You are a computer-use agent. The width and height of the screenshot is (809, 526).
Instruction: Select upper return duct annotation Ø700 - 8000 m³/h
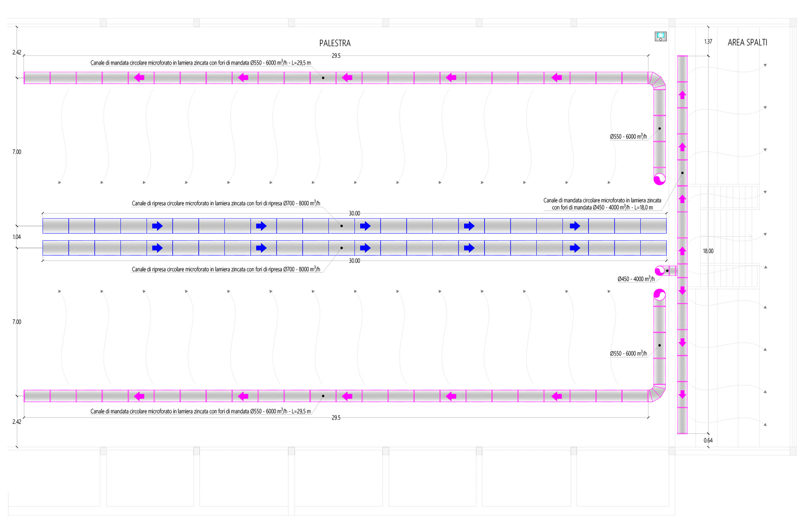pos(226,203)
